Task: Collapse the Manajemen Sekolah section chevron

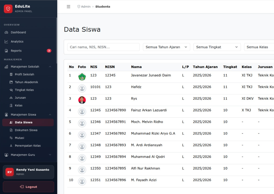Action: [50, 67]
